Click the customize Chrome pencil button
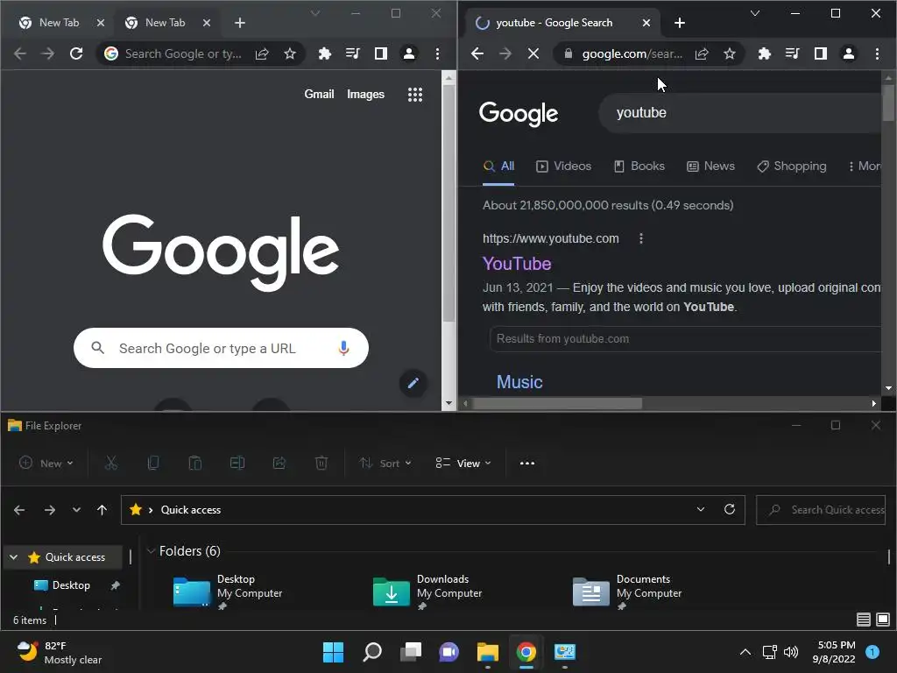The height and width of the screenshot is (673, 897). [413, 383]
